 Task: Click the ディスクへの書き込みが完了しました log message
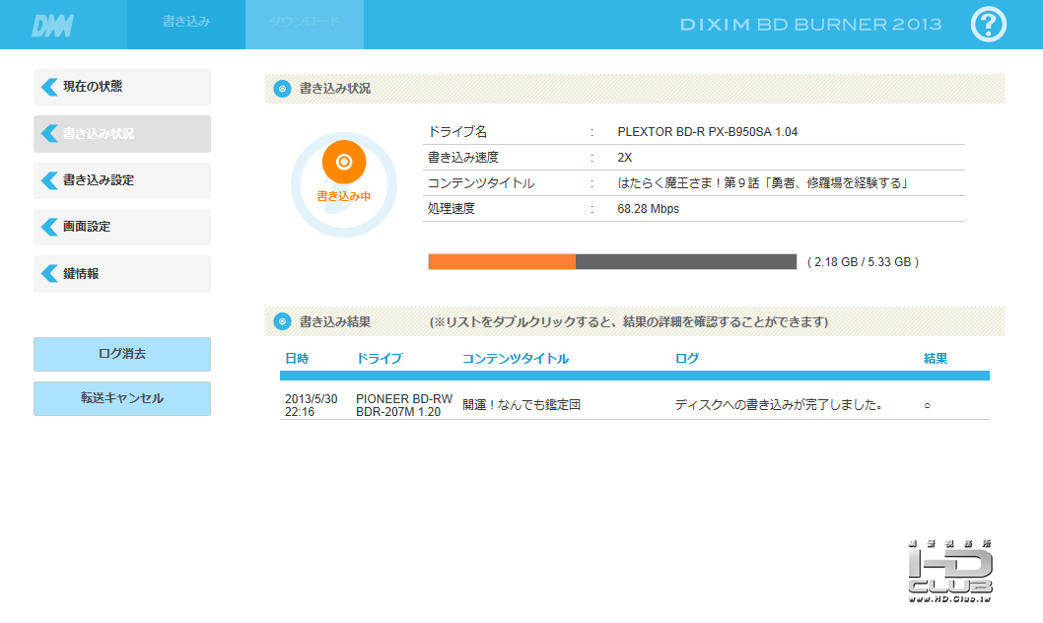779,405
